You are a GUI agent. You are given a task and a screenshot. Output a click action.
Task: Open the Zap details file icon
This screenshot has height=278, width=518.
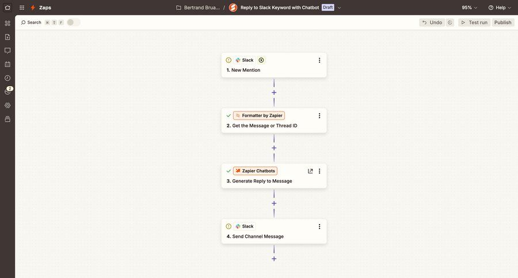point(7,37)
